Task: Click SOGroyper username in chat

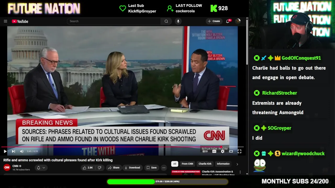Action: pyautogui.click(x=280, y=128)
